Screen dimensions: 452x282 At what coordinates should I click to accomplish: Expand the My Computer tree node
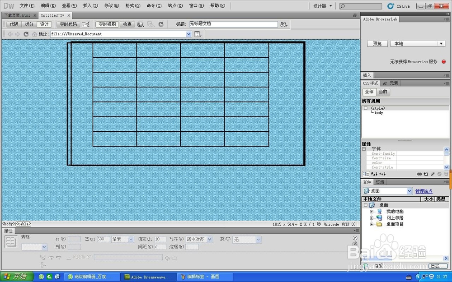372,212
